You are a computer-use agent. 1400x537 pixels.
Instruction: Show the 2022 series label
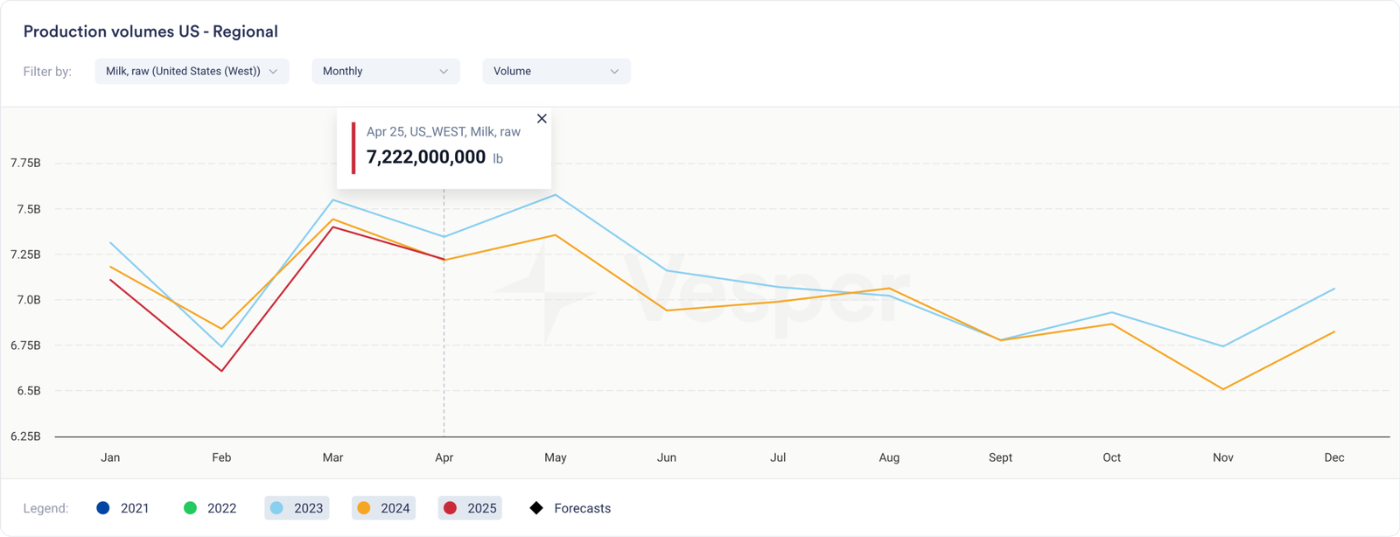(x=221, y=508)
